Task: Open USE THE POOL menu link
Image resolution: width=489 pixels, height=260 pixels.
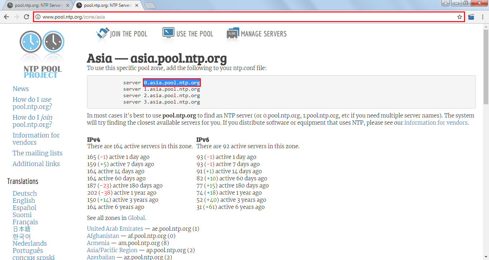Action: 195,34
